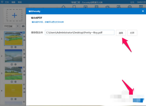The height and width of the screenshot is (106, 146).
Task: Click the 打开 open button
Action: [x=132, y=33]
